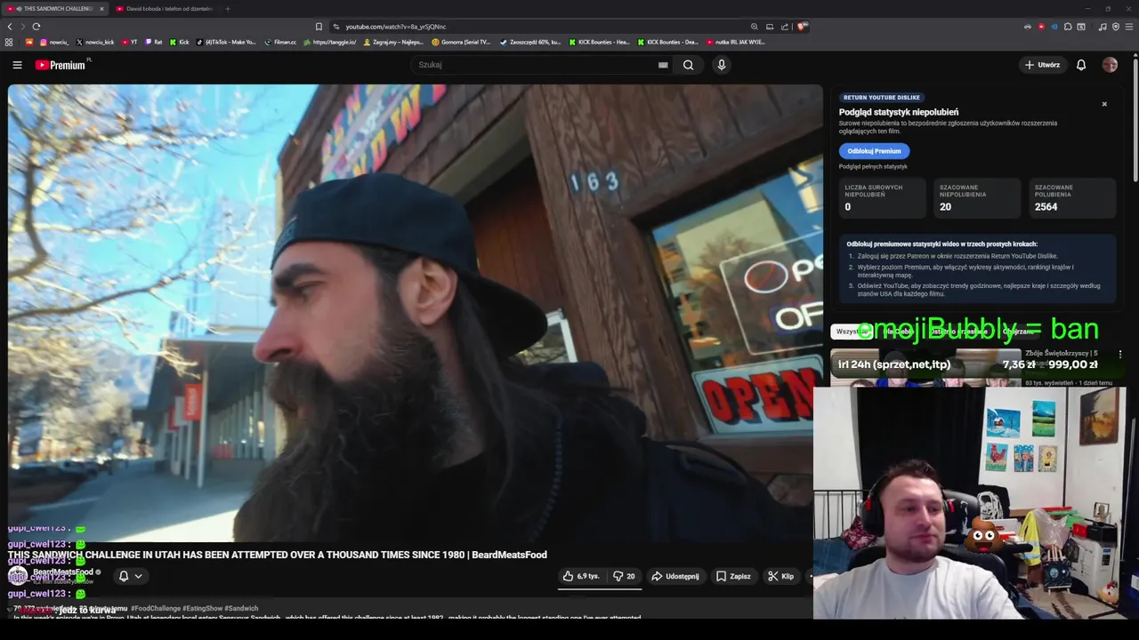
Task: Open the YT bookmark
Action: [130, 42]
